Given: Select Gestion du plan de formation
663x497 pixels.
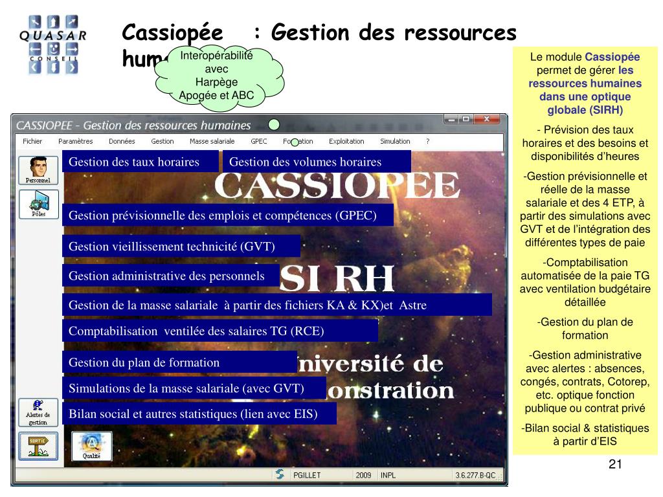Looking at the screenshot, I should (x=179, y=362).
